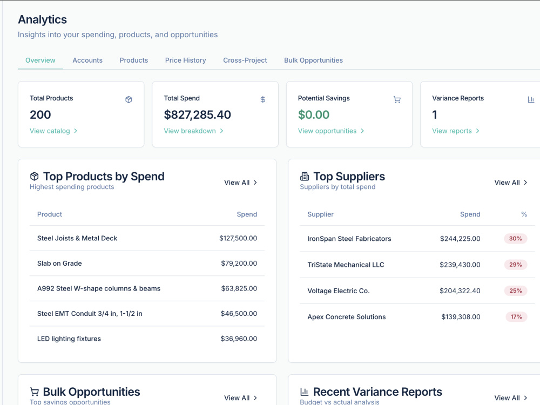Click the Spend header in Top Products table
The image size is (540, 405).
[247, 214]
